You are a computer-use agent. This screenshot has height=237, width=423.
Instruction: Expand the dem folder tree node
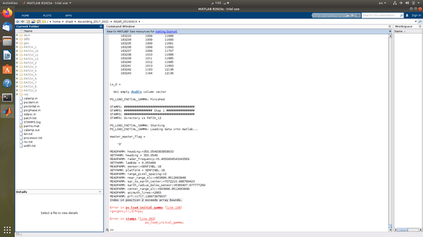coord(17,35)
